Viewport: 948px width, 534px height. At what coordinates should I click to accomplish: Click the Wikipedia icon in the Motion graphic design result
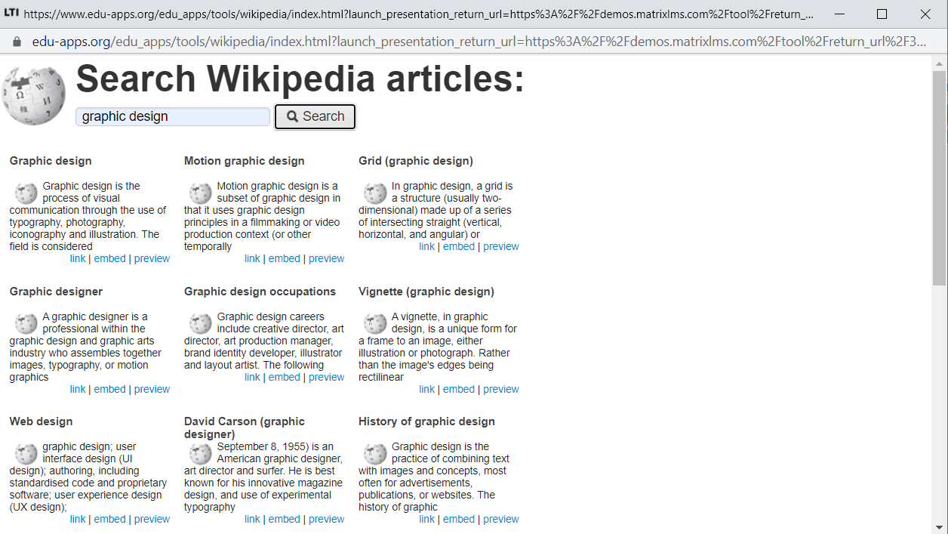pyautogui.click(x=201, y=193)
